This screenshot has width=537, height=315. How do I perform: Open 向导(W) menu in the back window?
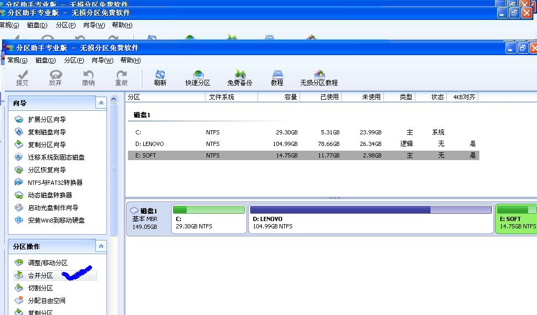[x=94, y=25]
